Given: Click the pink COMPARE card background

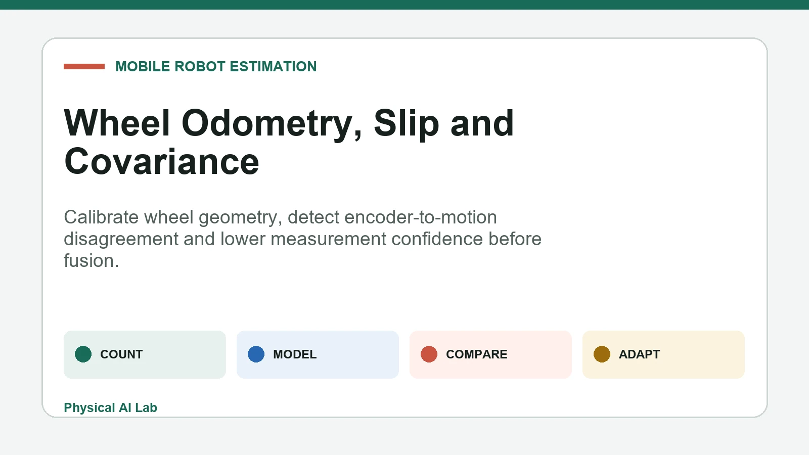Looking at the screenshot, I should pyautogui.click(x=490, y=354).
